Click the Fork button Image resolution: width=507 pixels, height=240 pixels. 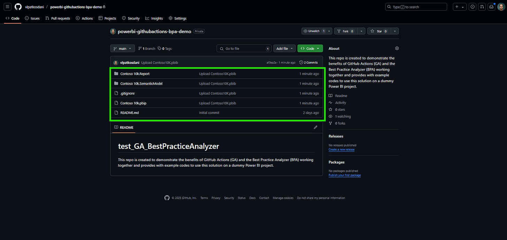pos(345,31)
